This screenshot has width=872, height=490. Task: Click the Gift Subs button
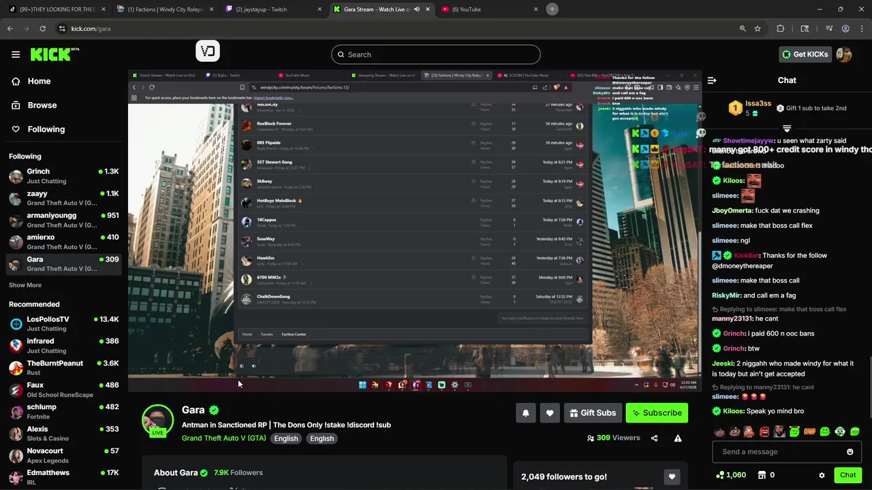click(593, 412)
